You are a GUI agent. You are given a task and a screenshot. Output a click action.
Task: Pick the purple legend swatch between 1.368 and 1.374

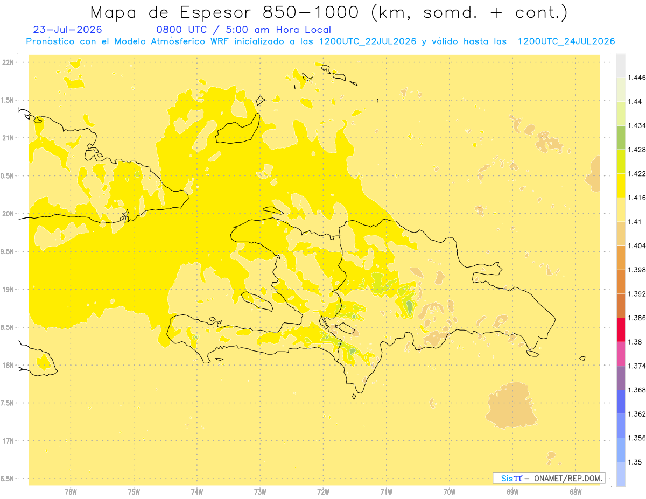pyautogui.click(x=621, y=378)
